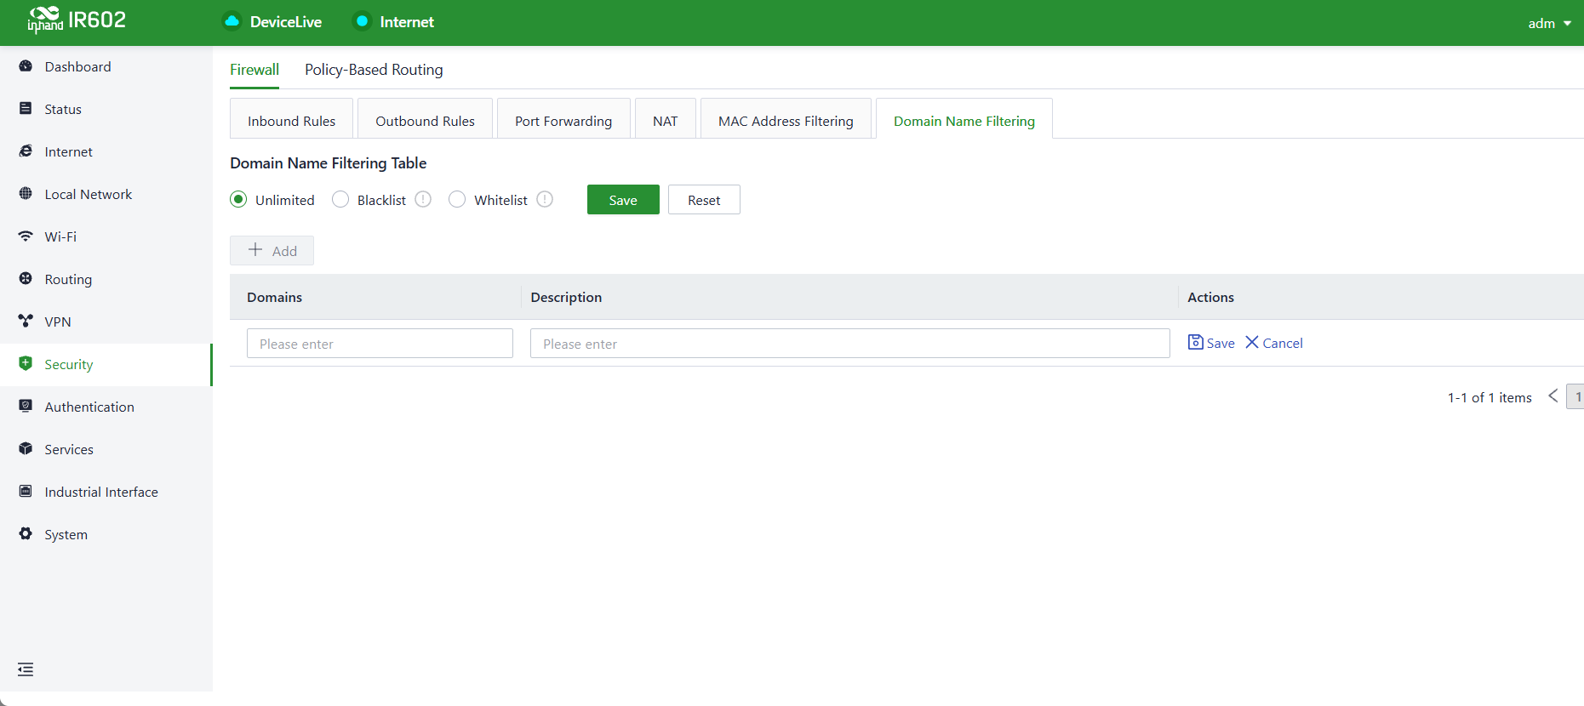Image resolution: width=1584 pixels, height=706 pixels.
Task: Click the Services cube icon
Action: tap(26, 449)
